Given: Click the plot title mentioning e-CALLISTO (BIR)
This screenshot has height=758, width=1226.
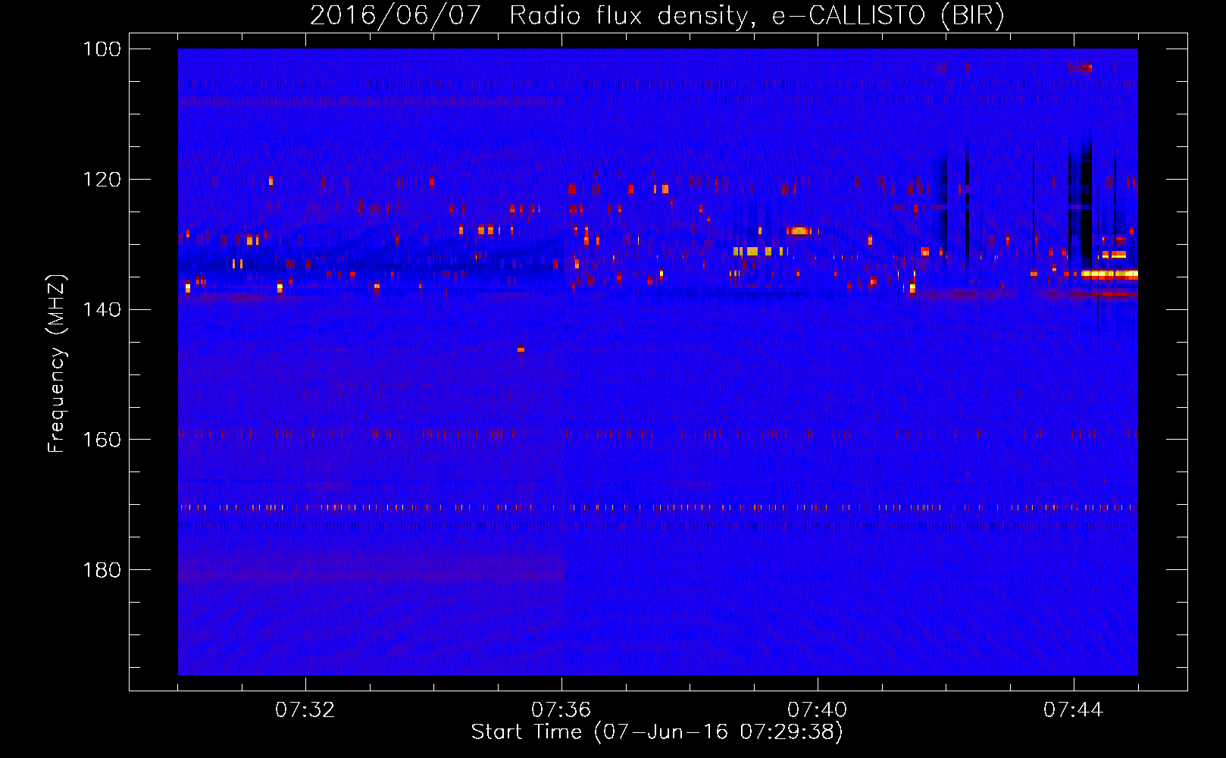Looking at the screenshot, I should tap(657, 15).
